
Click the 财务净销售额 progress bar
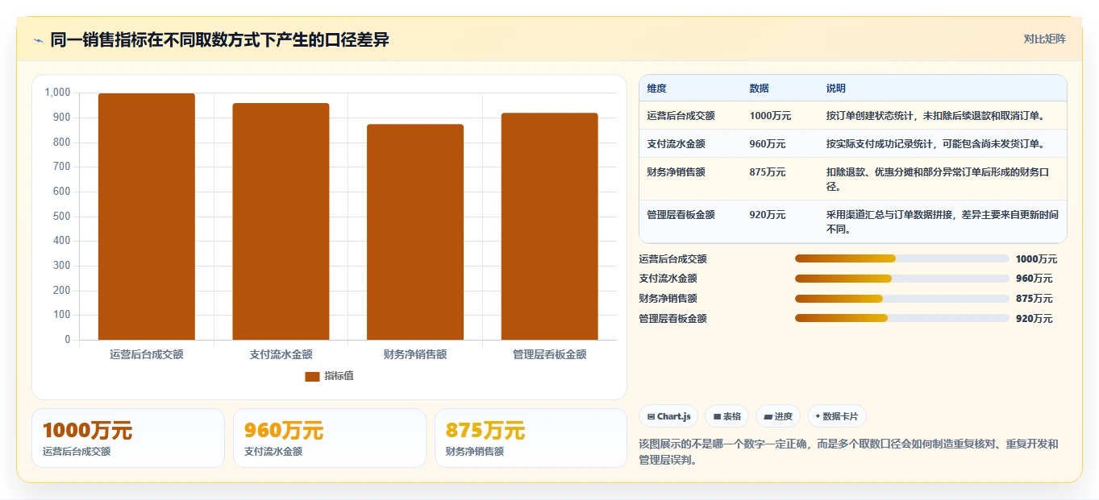(901, 298)
